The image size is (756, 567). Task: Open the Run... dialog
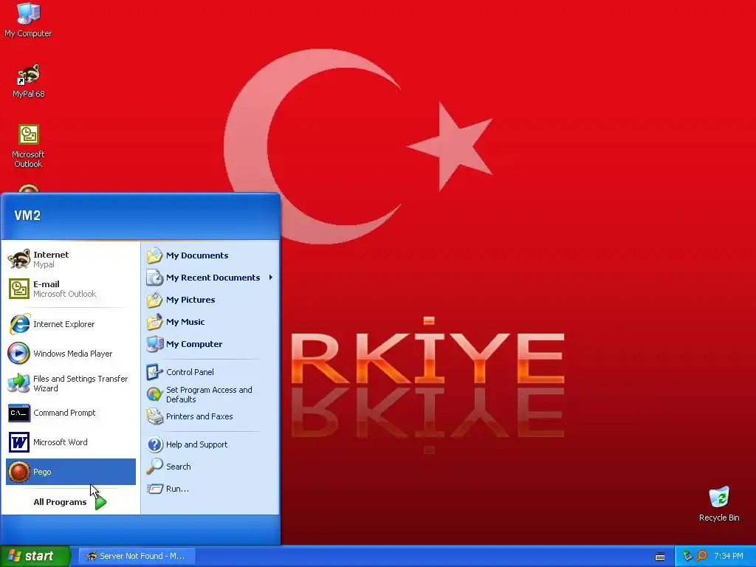point(210,489)
